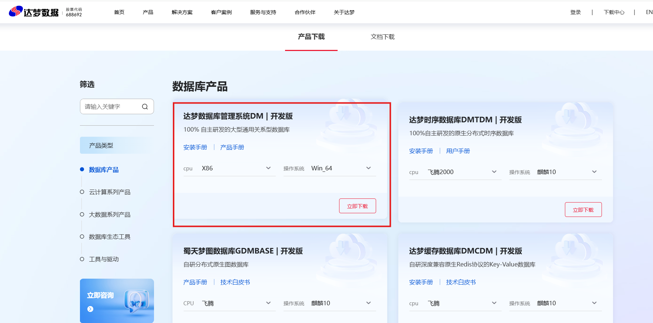Image resolution: width=653 pixels, height=323 pixels.
Task: Click 达梦数据库管理系统DM | 开发版 title
Action: click(238, 116)
